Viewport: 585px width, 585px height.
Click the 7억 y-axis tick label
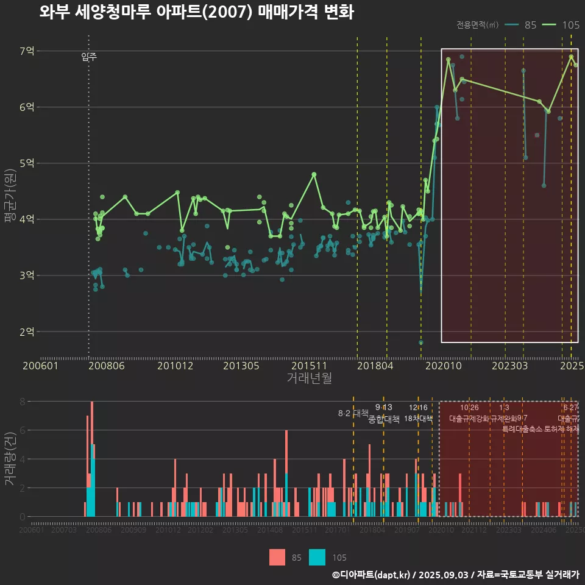coord(27,51)
